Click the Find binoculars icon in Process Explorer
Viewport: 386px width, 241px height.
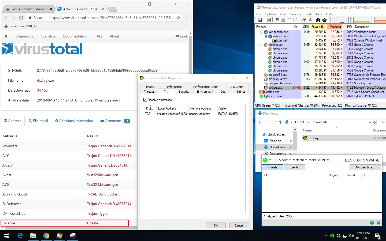coord(318,20)
